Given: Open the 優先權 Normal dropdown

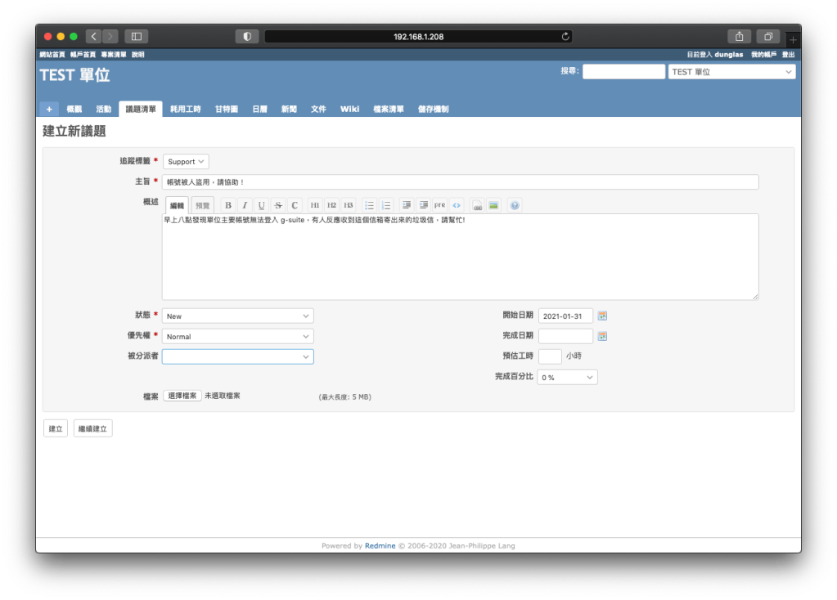Looking at the screenshot, I should click(x=237, y=336).
